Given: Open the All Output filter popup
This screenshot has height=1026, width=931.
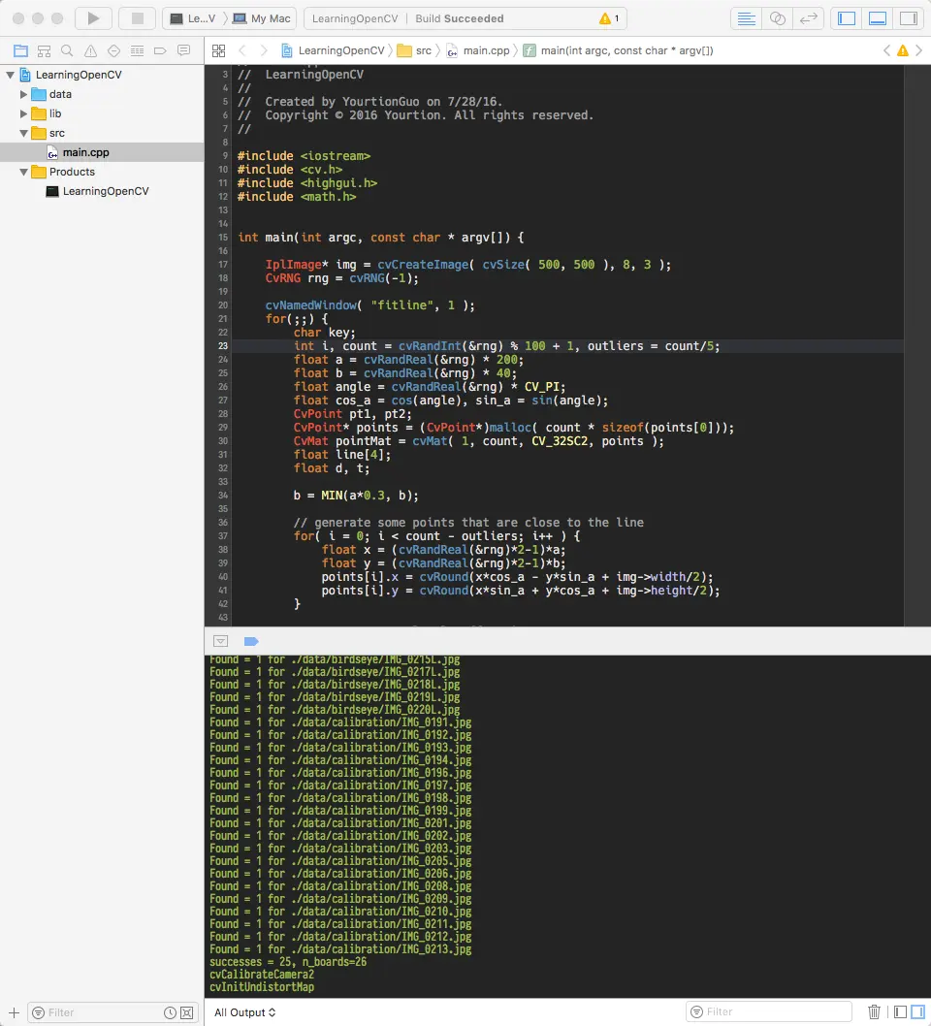Looking at the screenshot, I should click(244, 1011).
